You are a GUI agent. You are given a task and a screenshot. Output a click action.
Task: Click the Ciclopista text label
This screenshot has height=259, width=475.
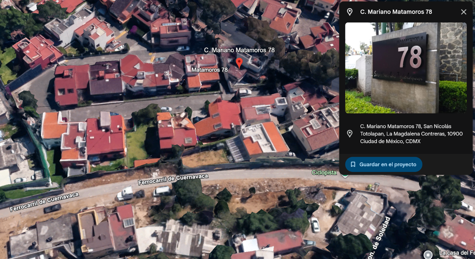324,173
